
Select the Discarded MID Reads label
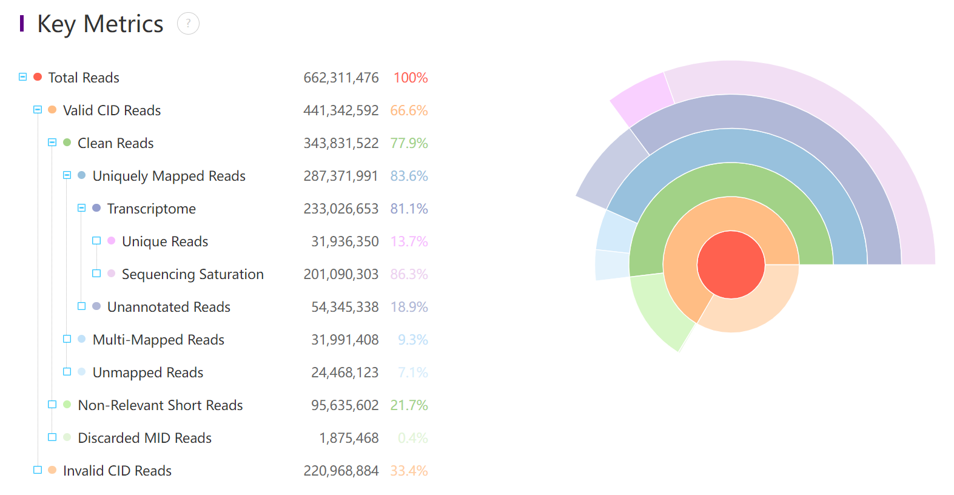(x=145, y=438)
